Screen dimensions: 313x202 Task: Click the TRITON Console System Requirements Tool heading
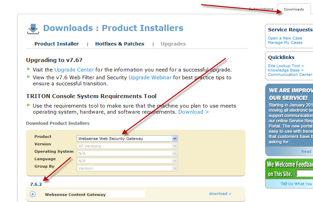click(x=91, y=96)
